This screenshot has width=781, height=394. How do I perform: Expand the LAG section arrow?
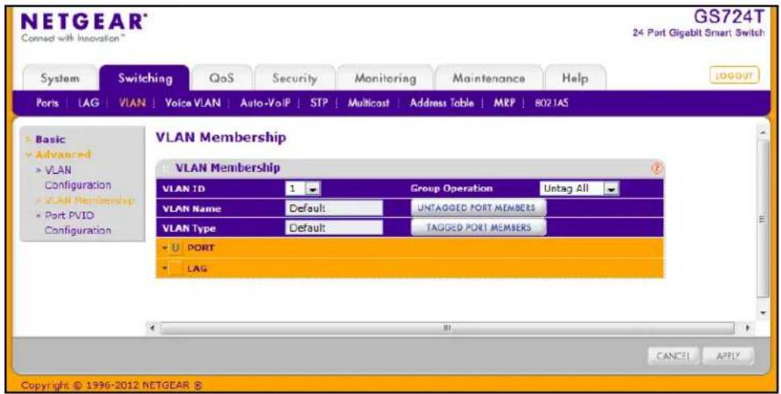pyautogui.click(x=164, y=268)
